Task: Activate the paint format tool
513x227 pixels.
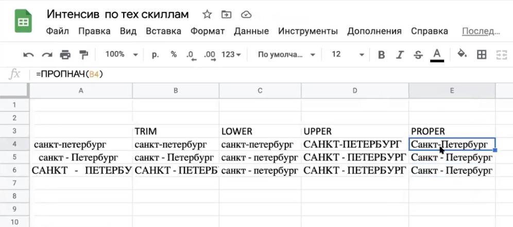Action: pyautogui.click(x=84, y=55)
